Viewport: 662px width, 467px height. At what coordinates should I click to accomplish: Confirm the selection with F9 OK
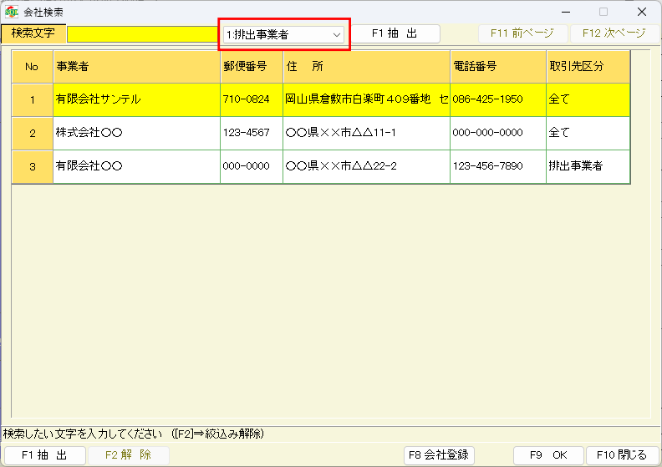[547, 455]
